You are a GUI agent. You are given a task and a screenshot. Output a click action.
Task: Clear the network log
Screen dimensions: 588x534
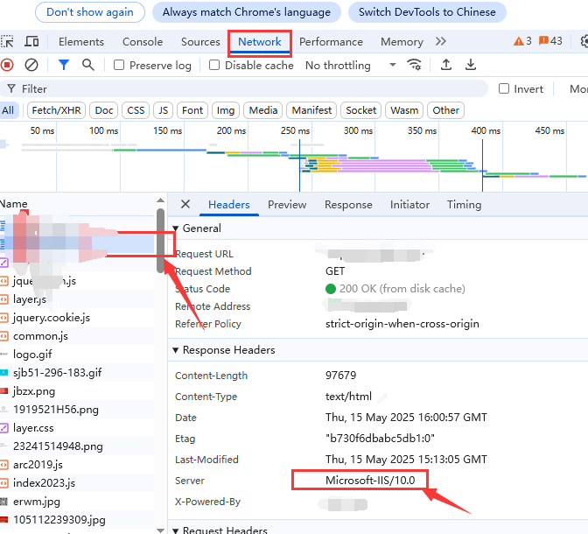click(x=31, y=65)
